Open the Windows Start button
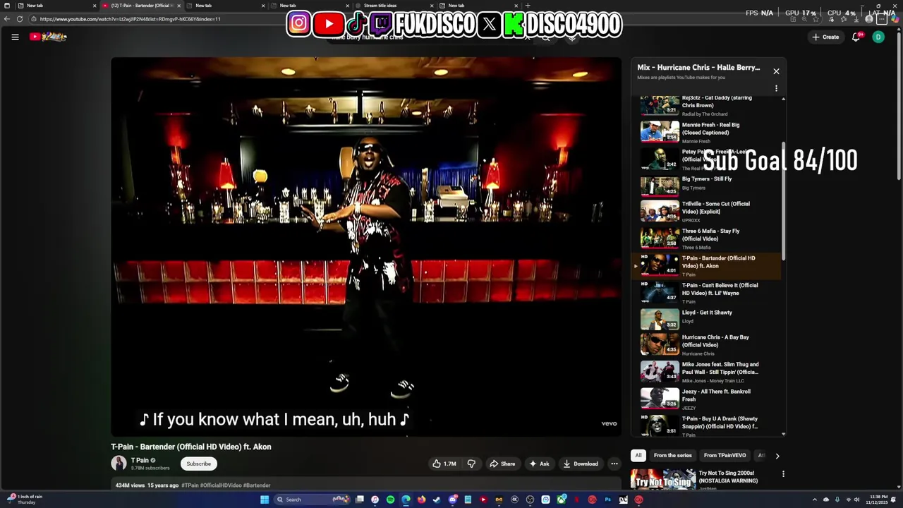The width and height of the screenshot is (903, 508). click(x=265, y=500)
